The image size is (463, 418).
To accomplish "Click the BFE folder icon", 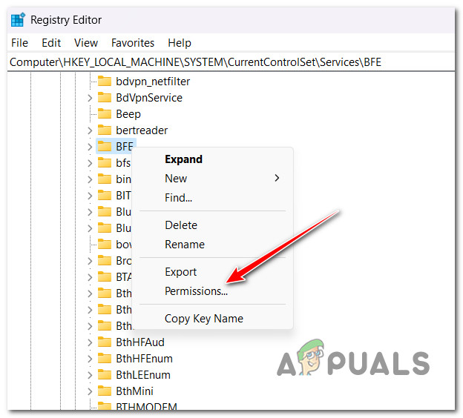I will [104, 146].
